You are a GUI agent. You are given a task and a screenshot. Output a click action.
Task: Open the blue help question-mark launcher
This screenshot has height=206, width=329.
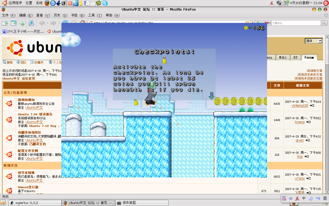53,3
